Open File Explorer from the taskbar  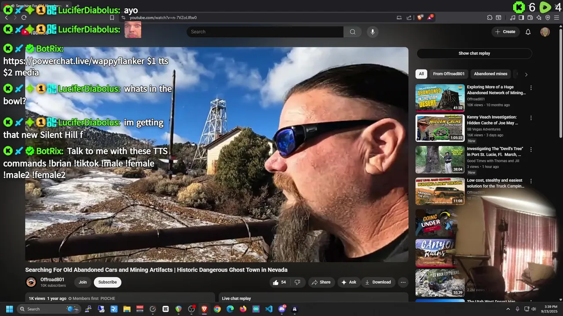point(127,309)
